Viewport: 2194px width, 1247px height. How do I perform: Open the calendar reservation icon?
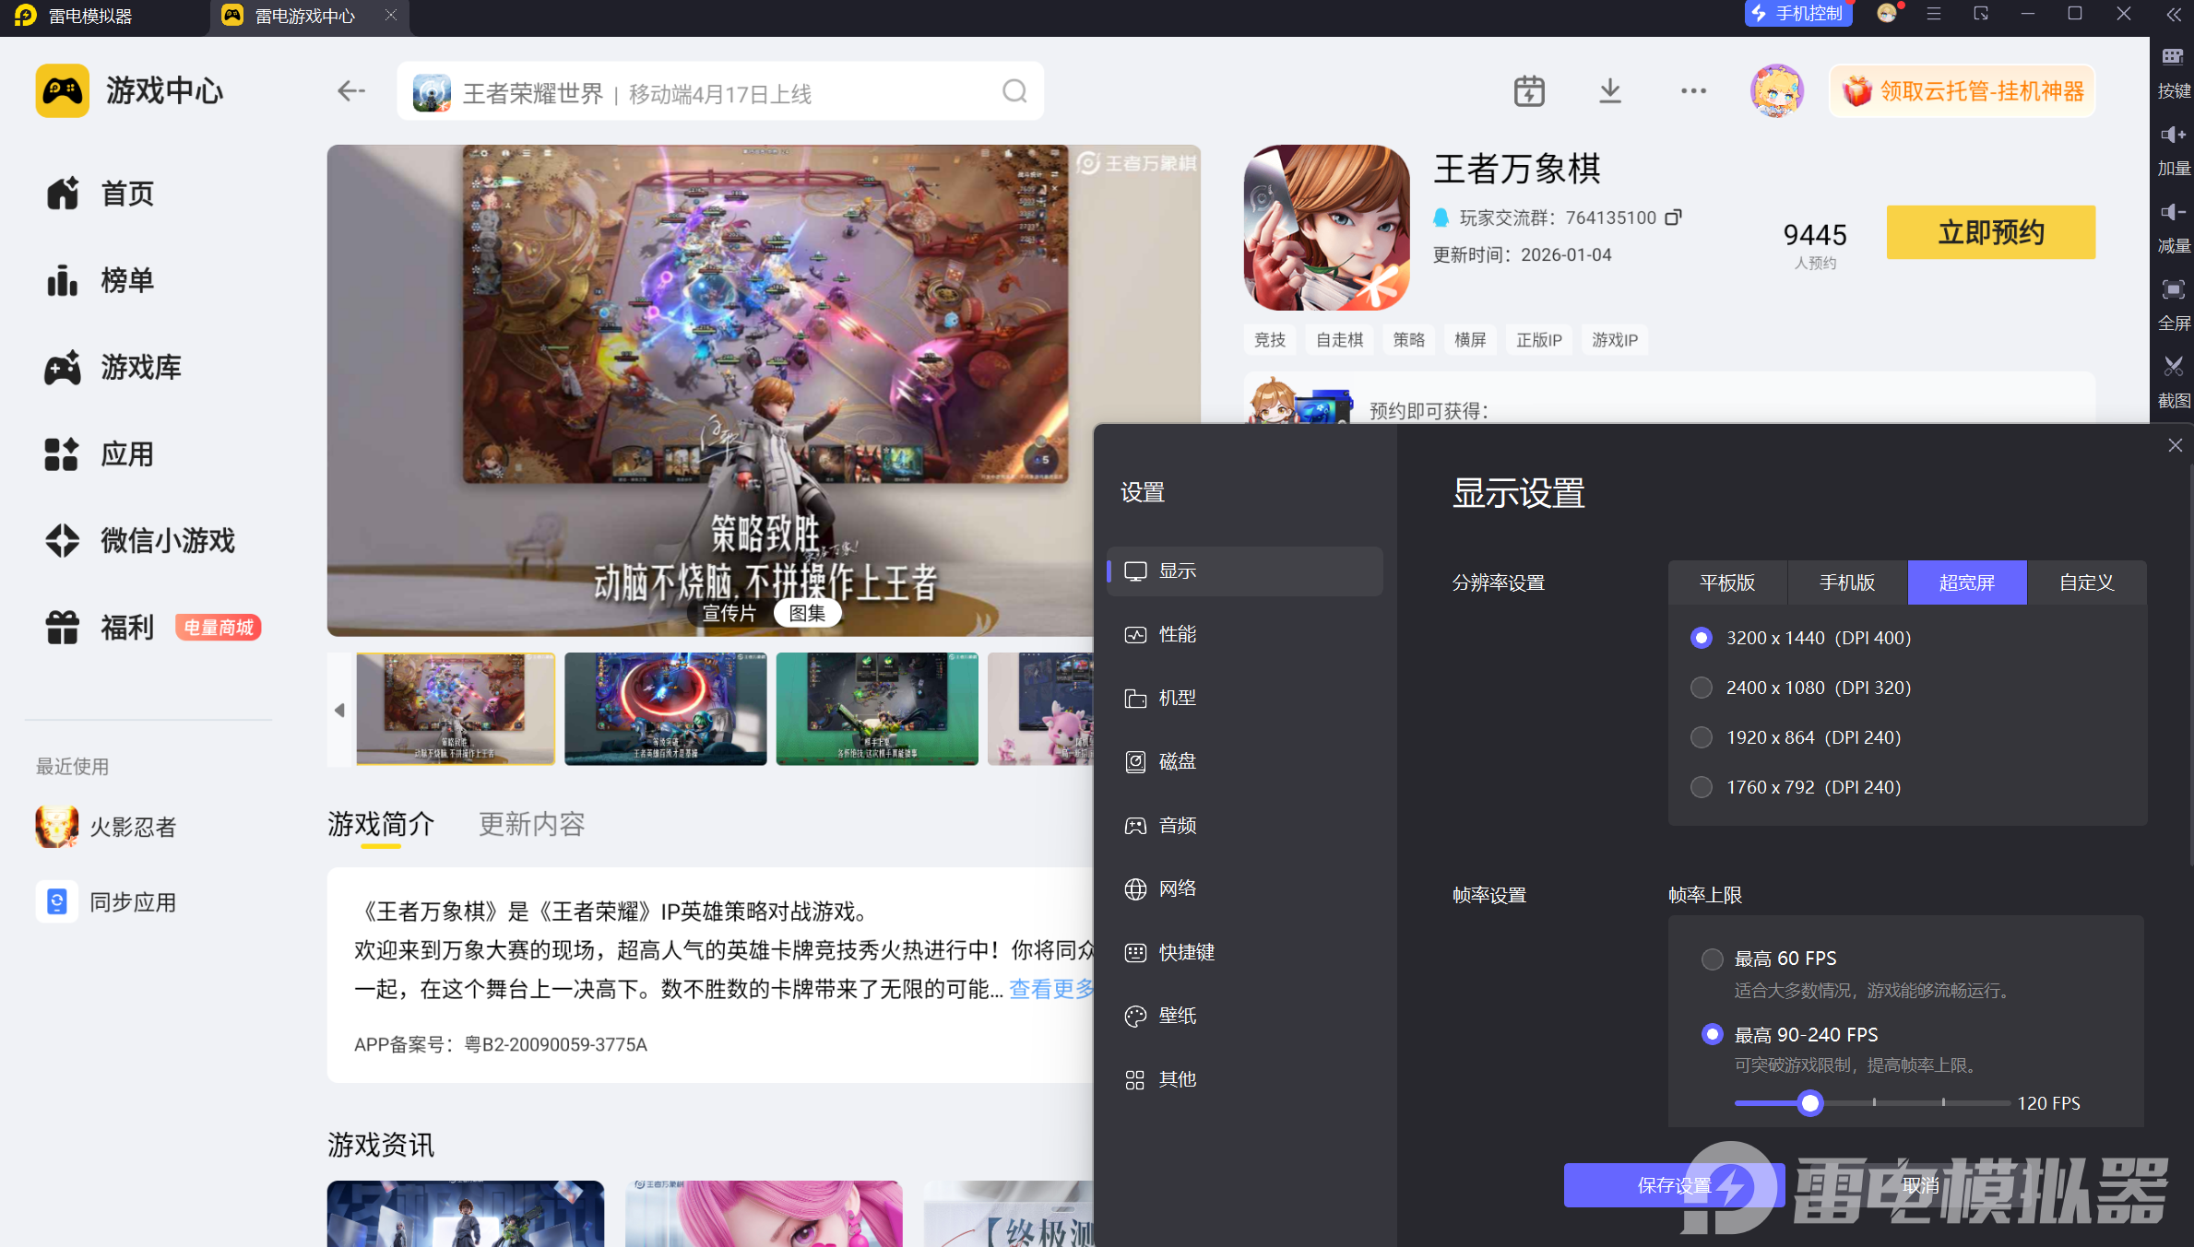click(x=1529, y=91)
